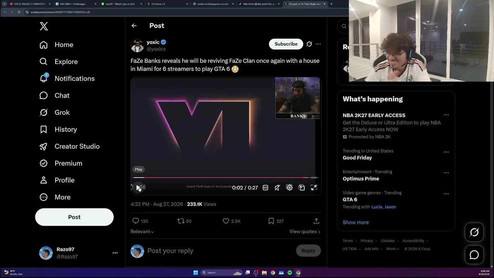Click the Jason trending link

coord(390,207)
